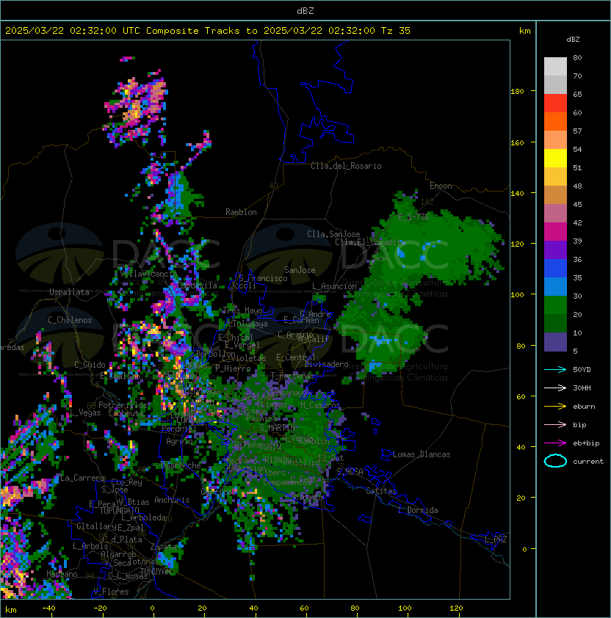The image size is (611, 618).
Task: Select the blue 35-36 dBZ color swatch
Action: (x=555, y=269)
